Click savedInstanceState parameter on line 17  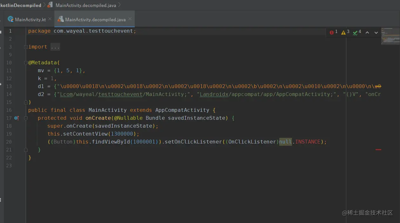(x=196, y=118)
